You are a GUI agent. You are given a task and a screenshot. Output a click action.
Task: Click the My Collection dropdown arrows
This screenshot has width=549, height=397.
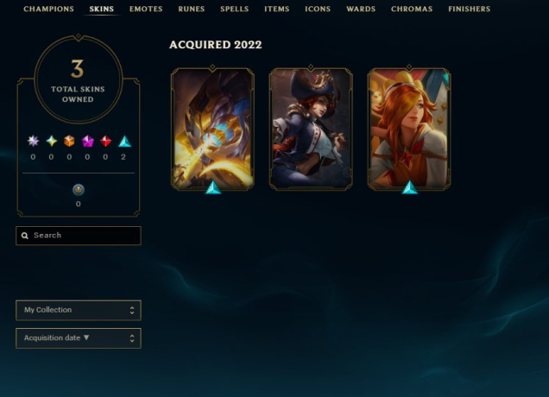(x=132, y=310)
